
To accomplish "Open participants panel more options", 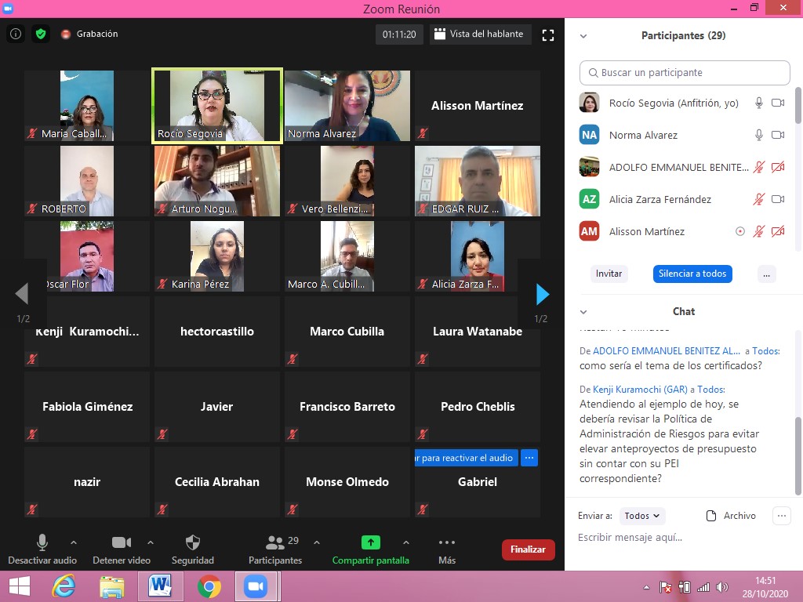I will 767,274.
